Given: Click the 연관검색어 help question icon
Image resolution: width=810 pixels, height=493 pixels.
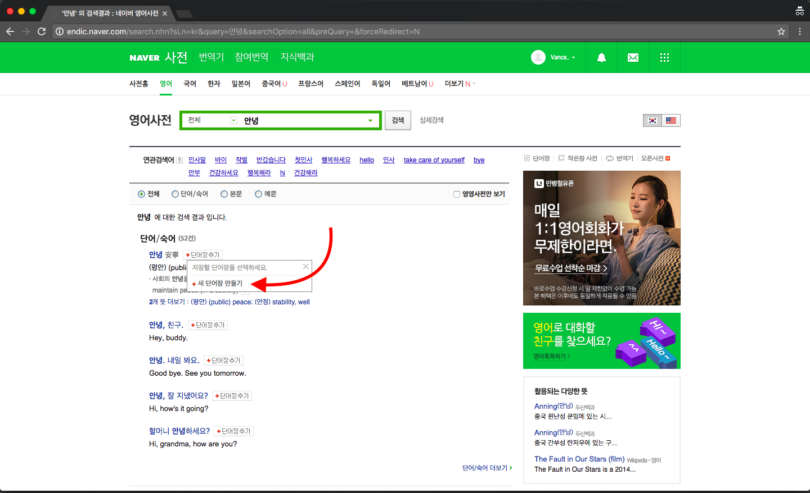Looking at the screenshot, I should point(179,160).
